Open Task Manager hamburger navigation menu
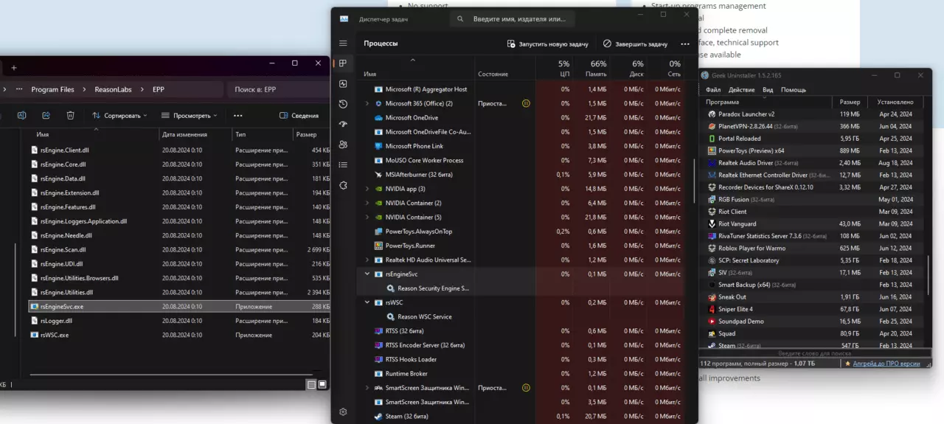 [343, 44]
